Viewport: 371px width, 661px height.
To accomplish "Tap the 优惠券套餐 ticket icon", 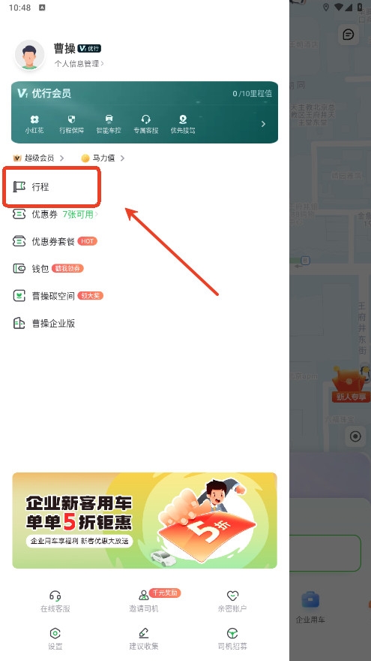I will (x=19, y=242).
